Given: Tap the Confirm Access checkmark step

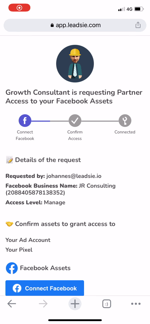Looking at the screenshot, I should (x=75, y=121).
